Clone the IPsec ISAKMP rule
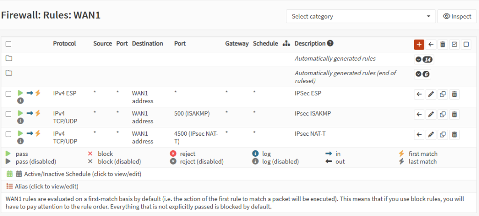 click(443, 115)
